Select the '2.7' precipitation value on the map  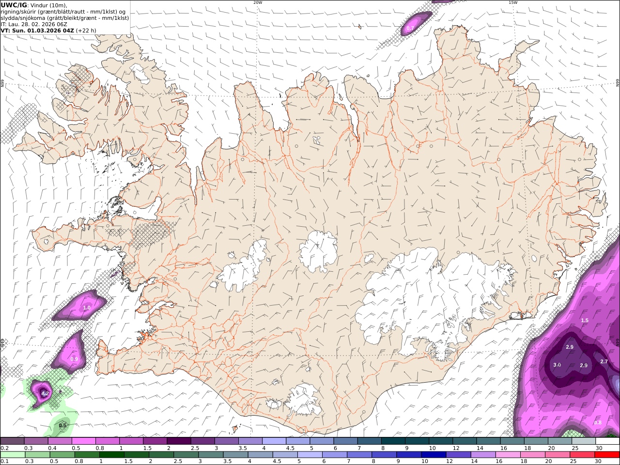pyautogui.click(x=604, y=361)
